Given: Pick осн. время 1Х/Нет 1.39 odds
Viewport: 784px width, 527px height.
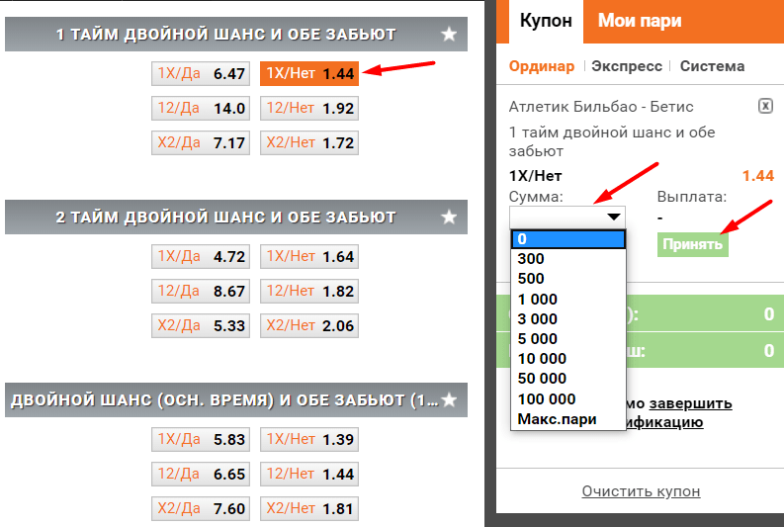Looking at the screenshot, I should [309, 440].
